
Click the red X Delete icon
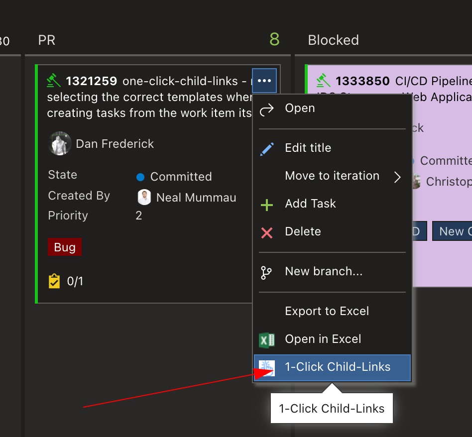tap(267, 232)
